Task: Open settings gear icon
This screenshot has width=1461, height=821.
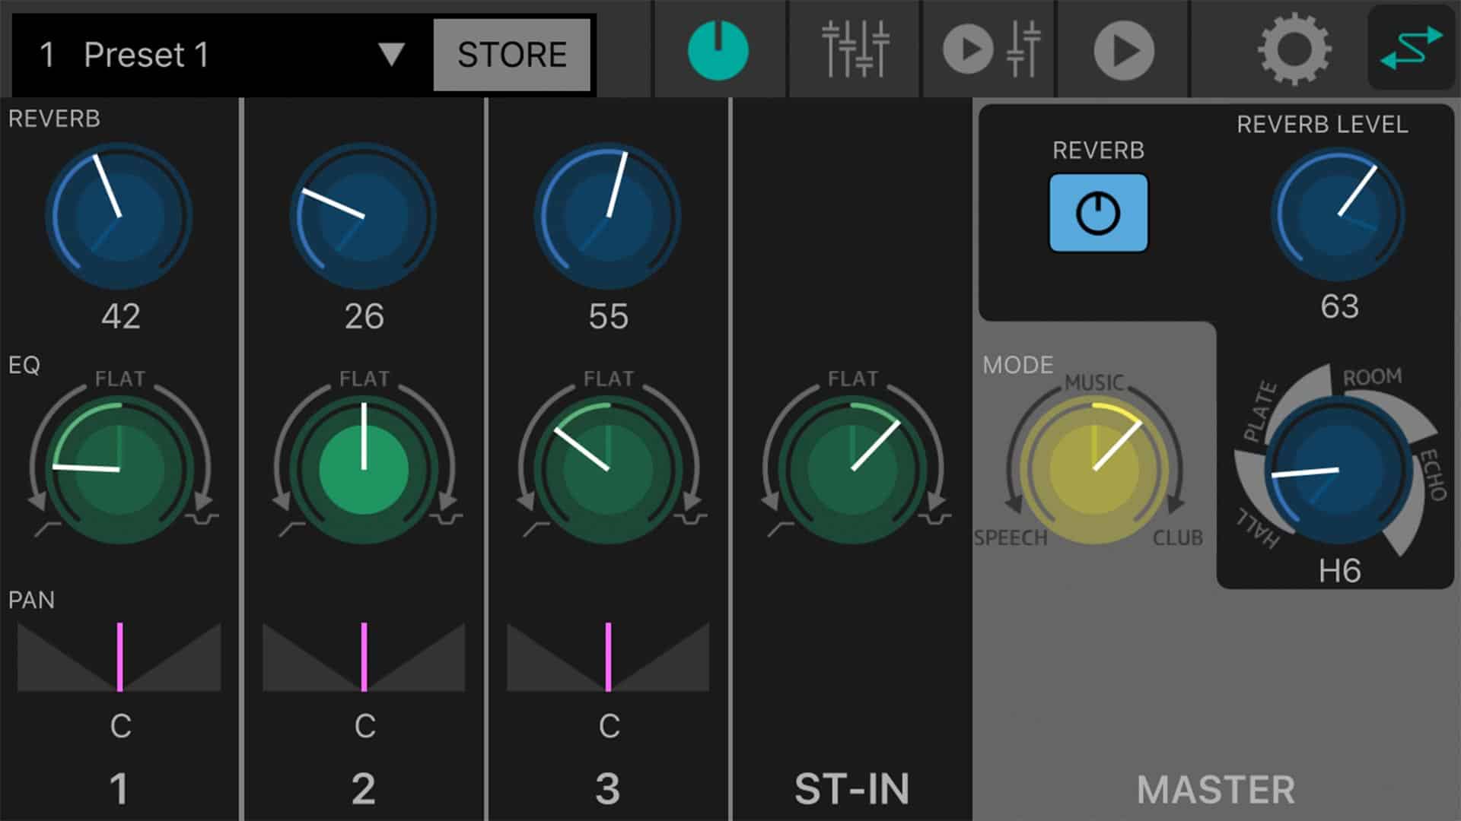Action: (x=1294, y=51)
